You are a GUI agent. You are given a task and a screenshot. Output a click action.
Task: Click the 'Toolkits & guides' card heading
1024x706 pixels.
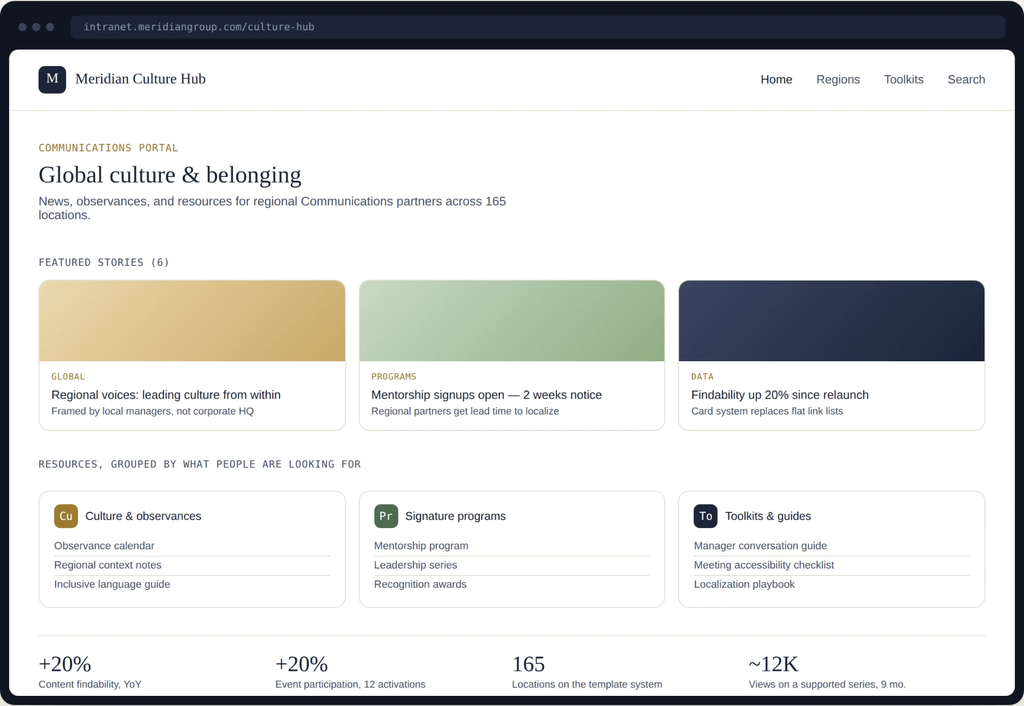click(x=767, y=516)
